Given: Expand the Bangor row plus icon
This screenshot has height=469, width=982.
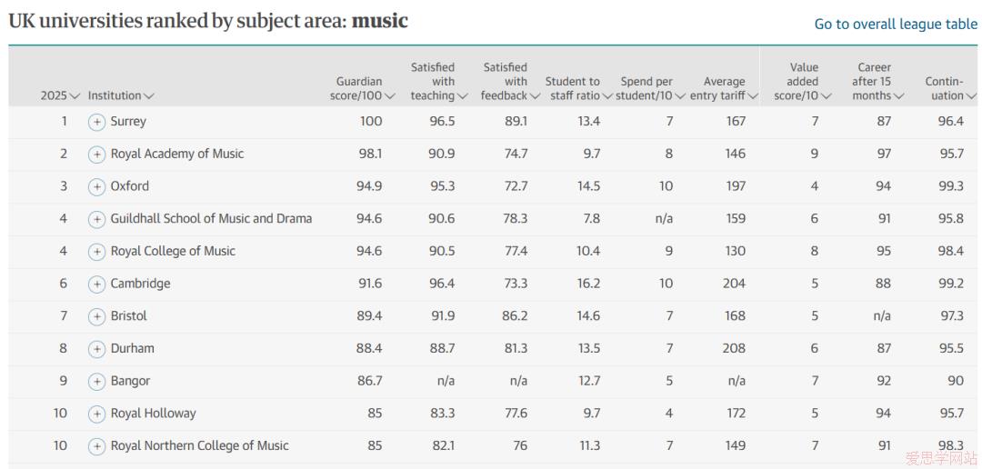Looking at the screenshot, I should coord(96,382).
